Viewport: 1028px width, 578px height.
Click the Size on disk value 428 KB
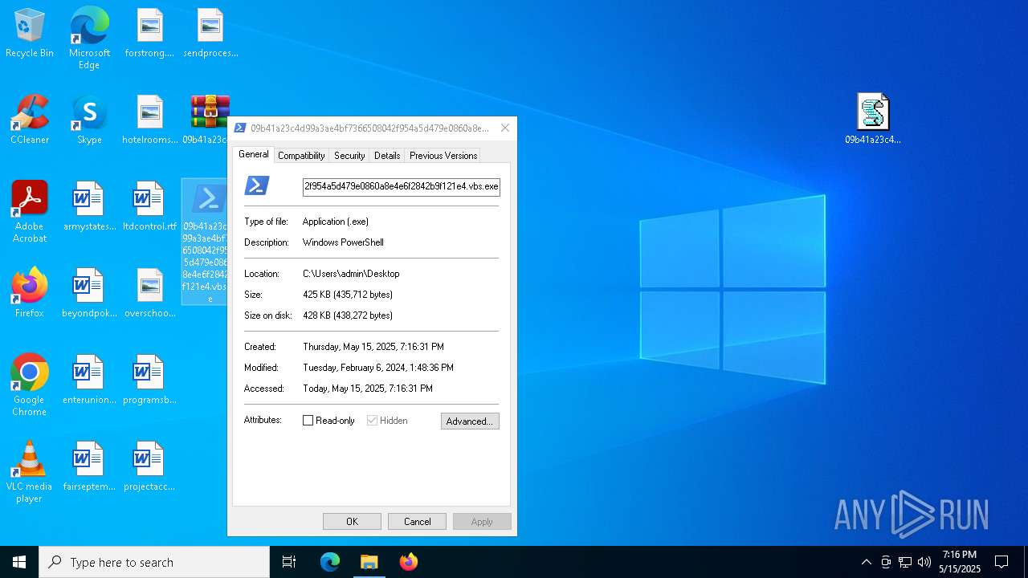(x=348, y=315)
